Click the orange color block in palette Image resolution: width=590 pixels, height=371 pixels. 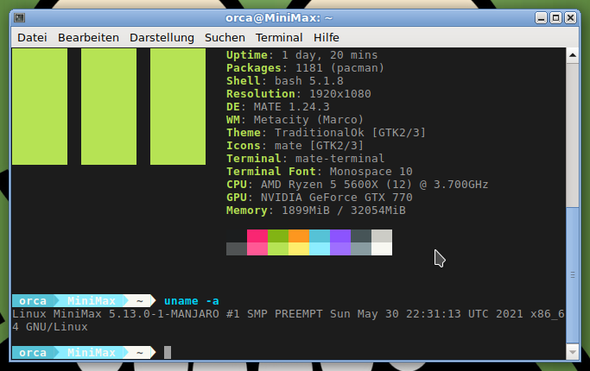coord(299,236)
